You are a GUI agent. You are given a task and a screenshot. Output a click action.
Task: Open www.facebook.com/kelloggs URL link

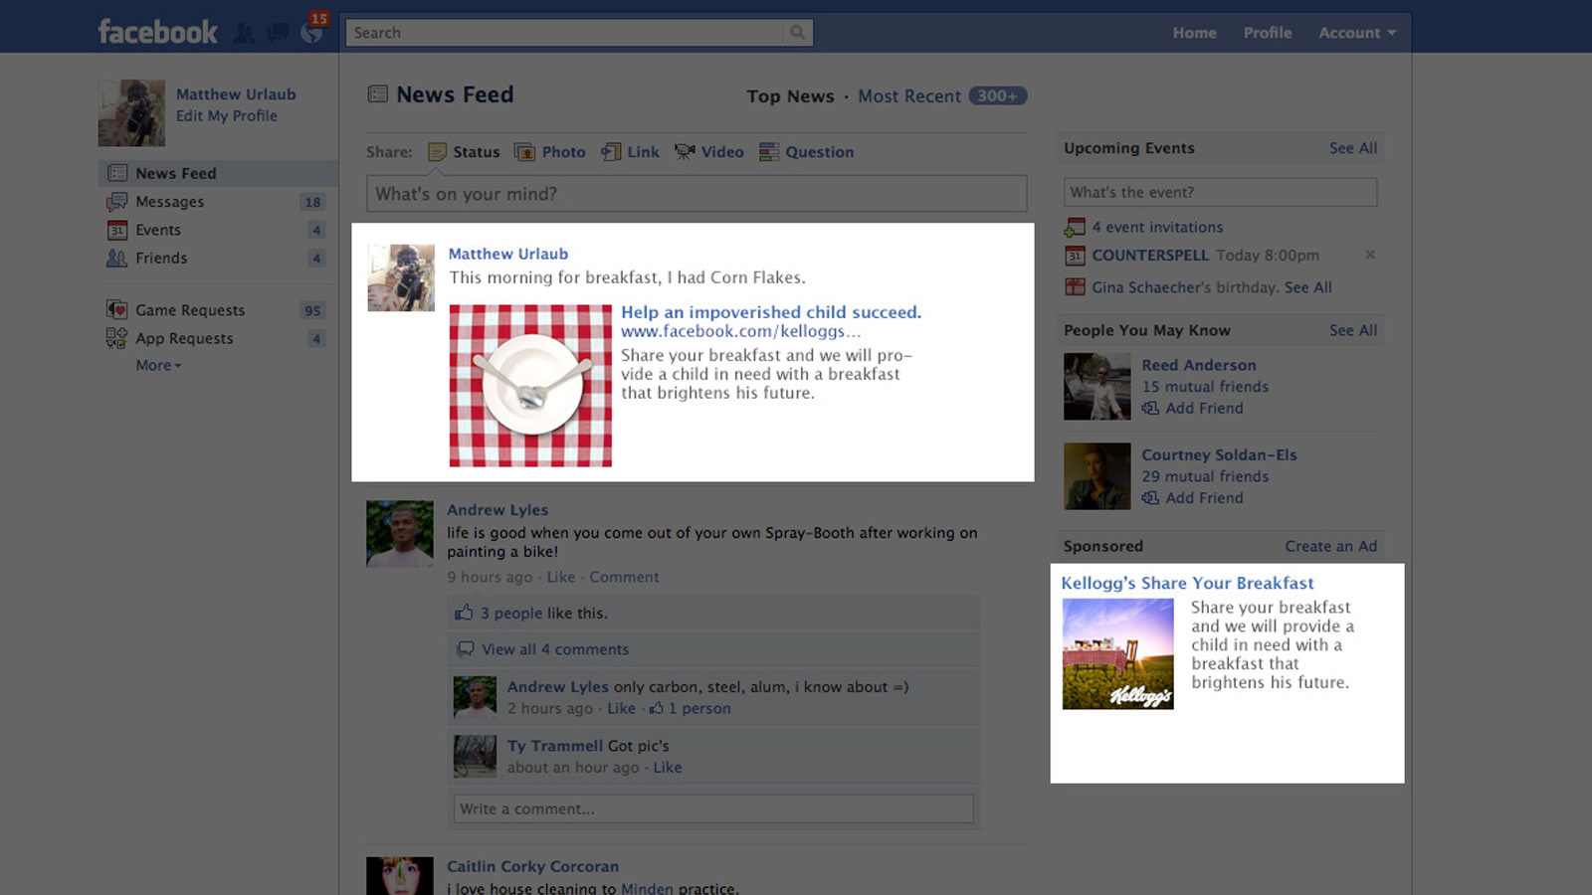click(741, 332)
